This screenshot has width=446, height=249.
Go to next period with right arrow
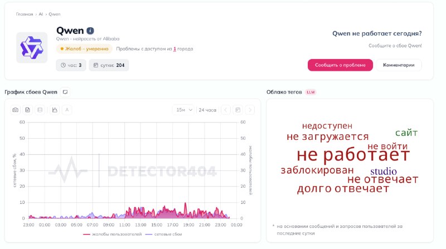[250, 110]
